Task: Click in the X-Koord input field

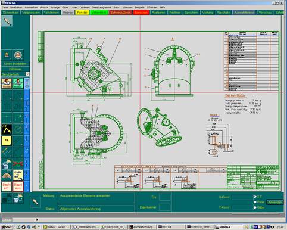Action: tap(242, 197)
